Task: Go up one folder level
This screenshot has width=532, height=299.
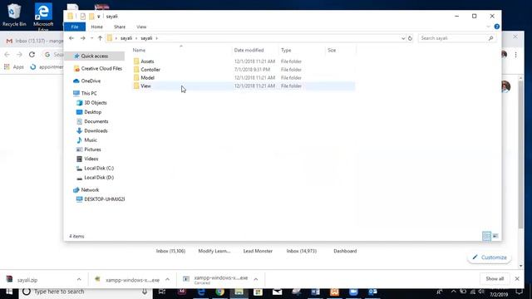Action: 100,38
